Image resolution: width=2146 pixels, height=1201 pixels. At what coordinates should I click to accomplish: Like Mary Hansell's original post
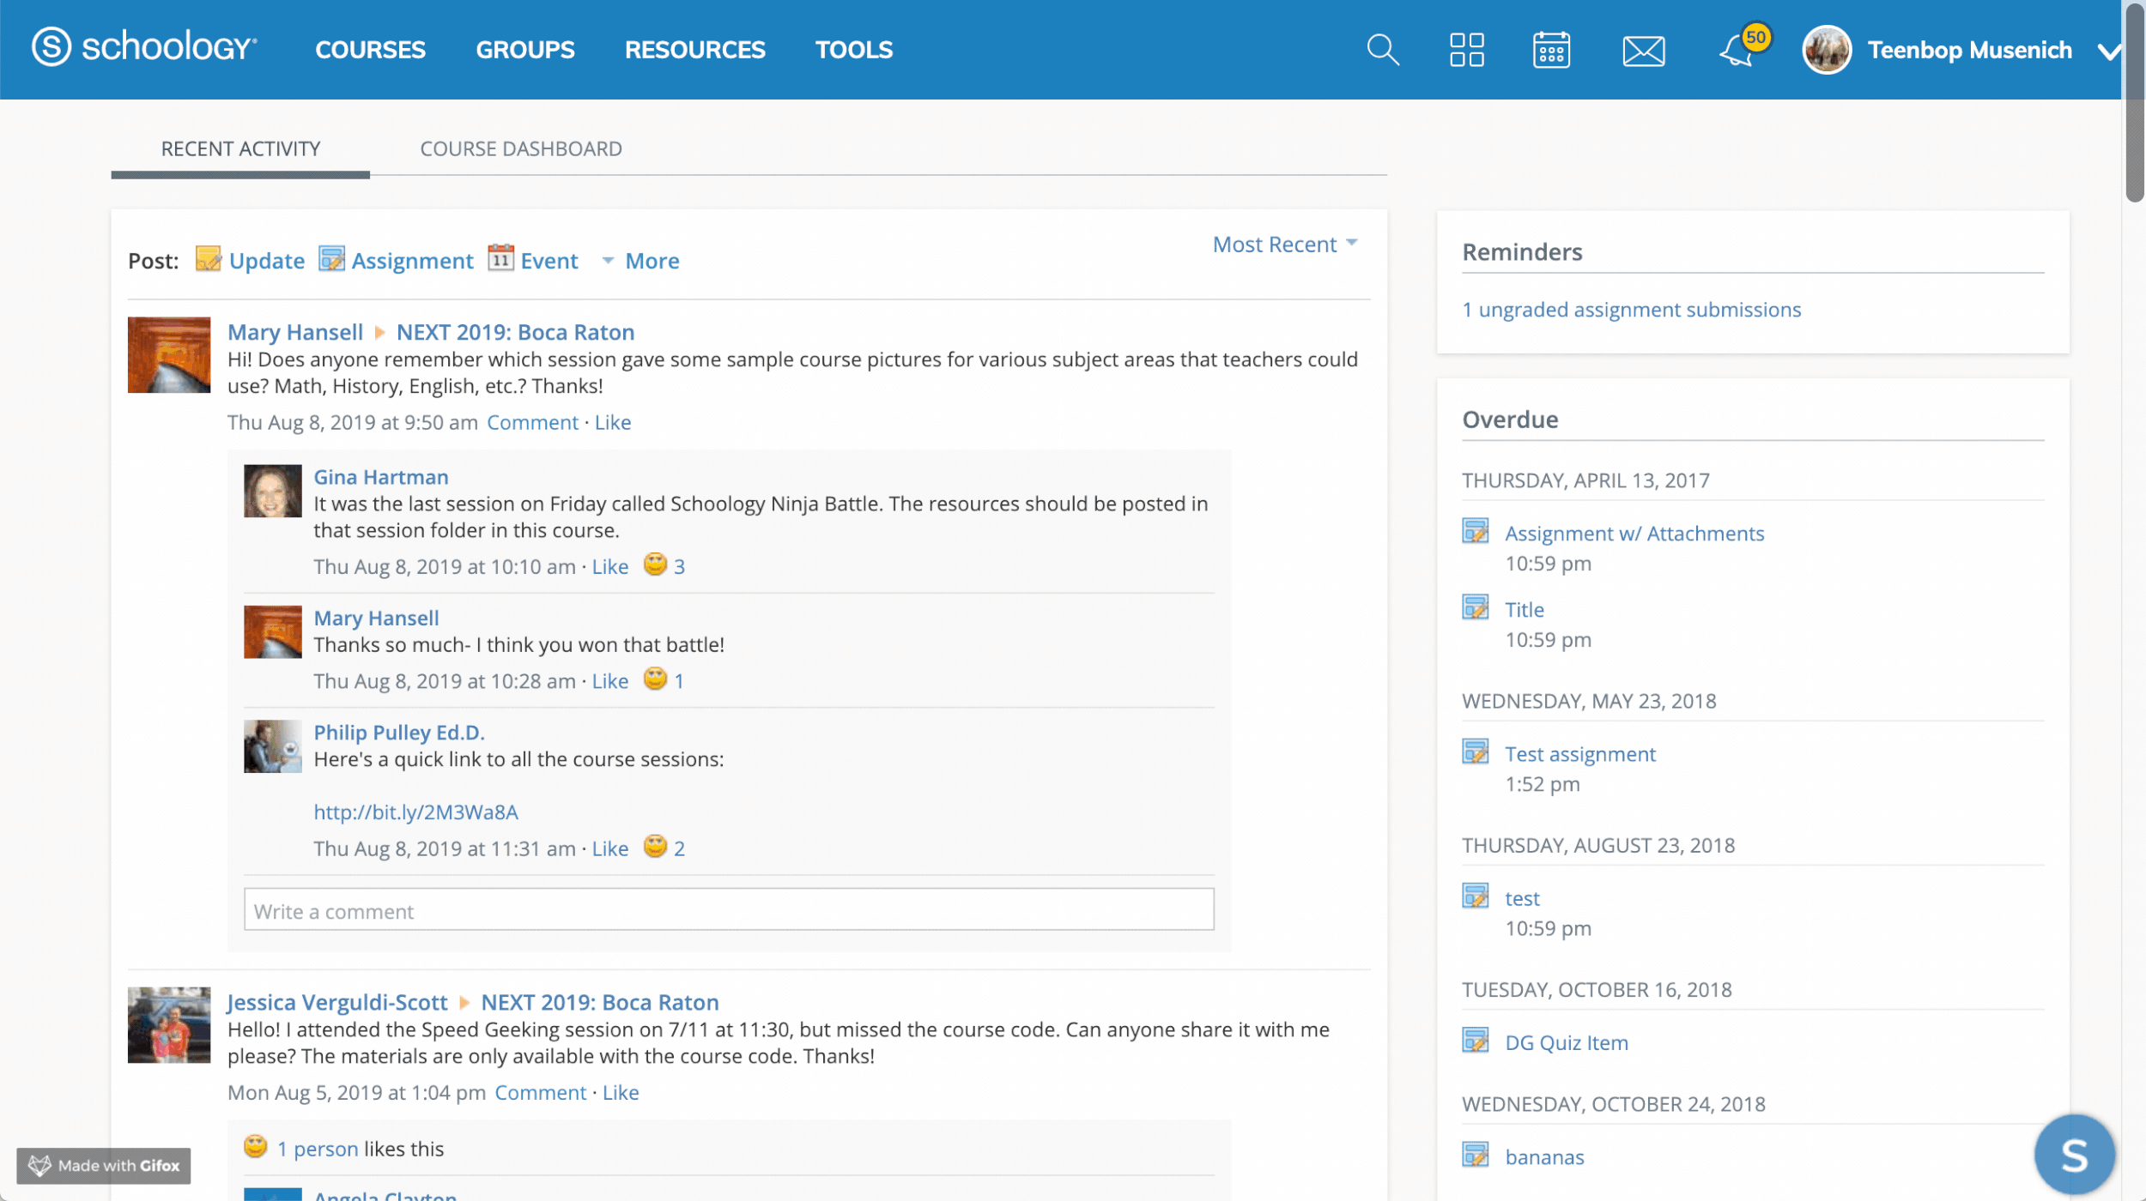click(x=613, y=422)
